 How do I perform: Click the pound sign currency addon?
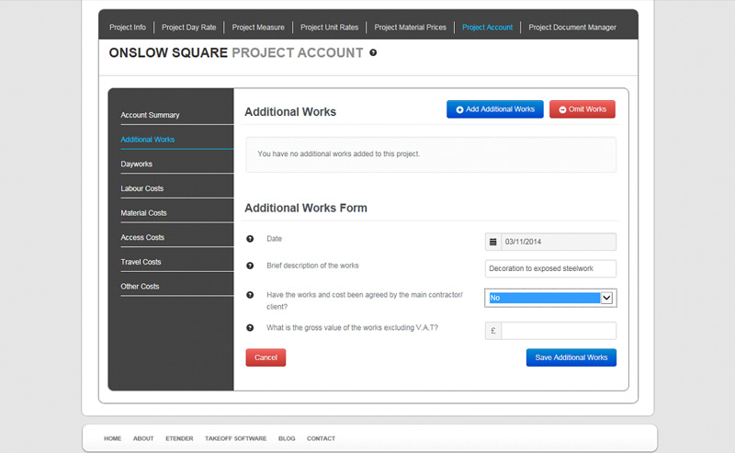coord(493,331)
